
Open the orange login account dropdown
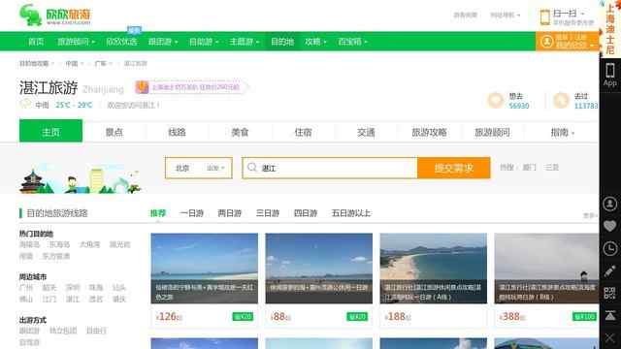(567, 42)
